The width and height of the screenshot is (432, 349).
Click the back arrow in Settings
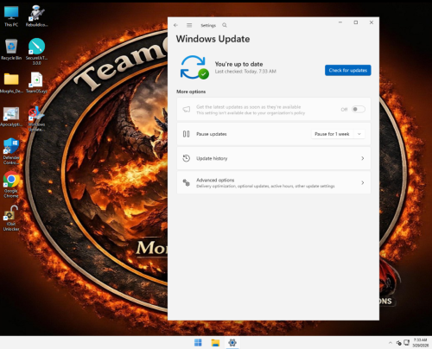[175, 25]
